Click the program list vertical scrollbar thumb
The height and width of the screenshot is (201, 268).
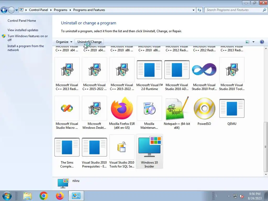pyautogui.click(x=266, y=147)
